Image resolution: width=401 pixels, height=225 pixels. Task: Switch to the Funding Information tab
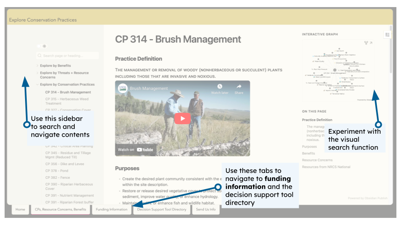(112, 209)
